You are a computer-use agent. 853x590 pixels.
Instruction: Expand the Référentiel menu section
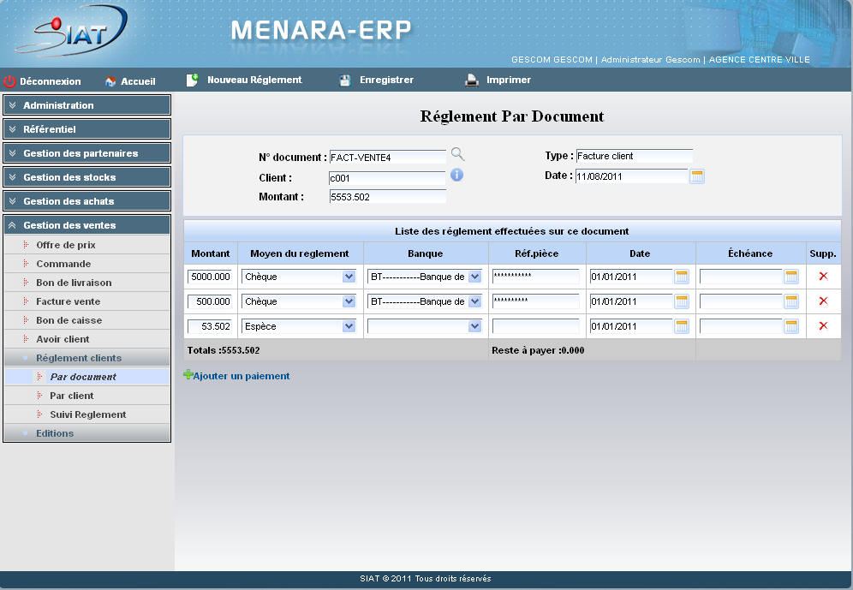pyautogui.click(x=87, y=129)
